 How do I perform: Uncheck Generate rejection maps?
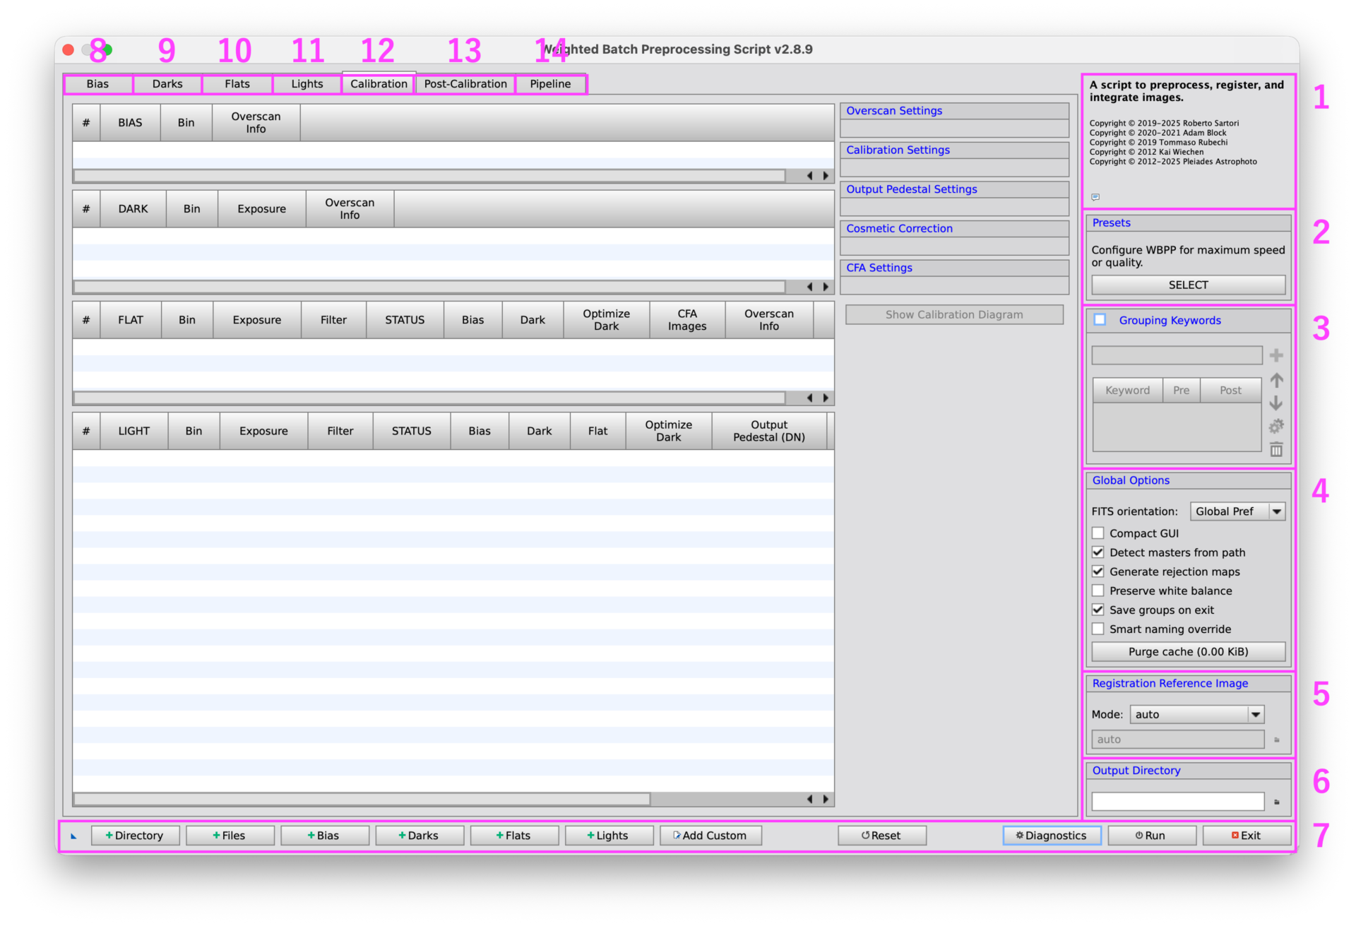(x=1098, y=571)
